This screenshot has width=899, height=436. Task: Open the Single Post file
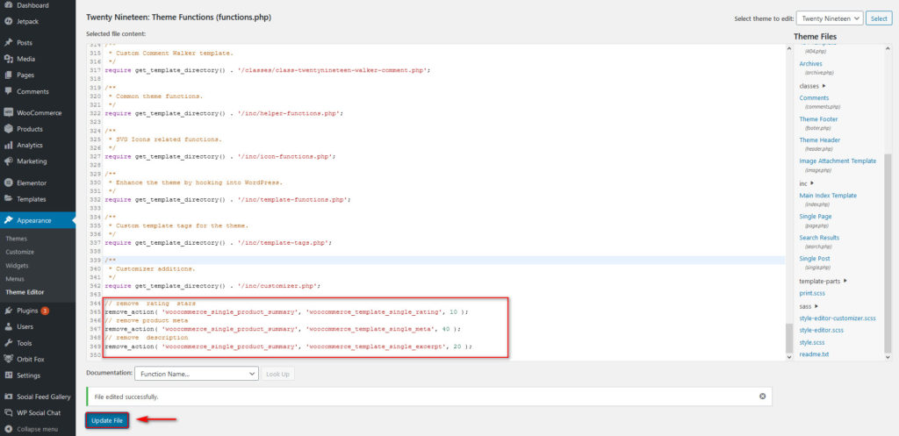(x=815, y=259)
